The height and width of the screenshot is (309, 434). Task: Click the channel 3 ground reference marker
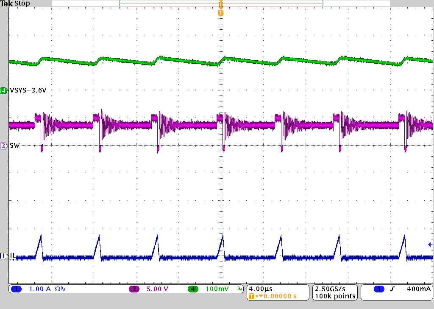point(3,146)
